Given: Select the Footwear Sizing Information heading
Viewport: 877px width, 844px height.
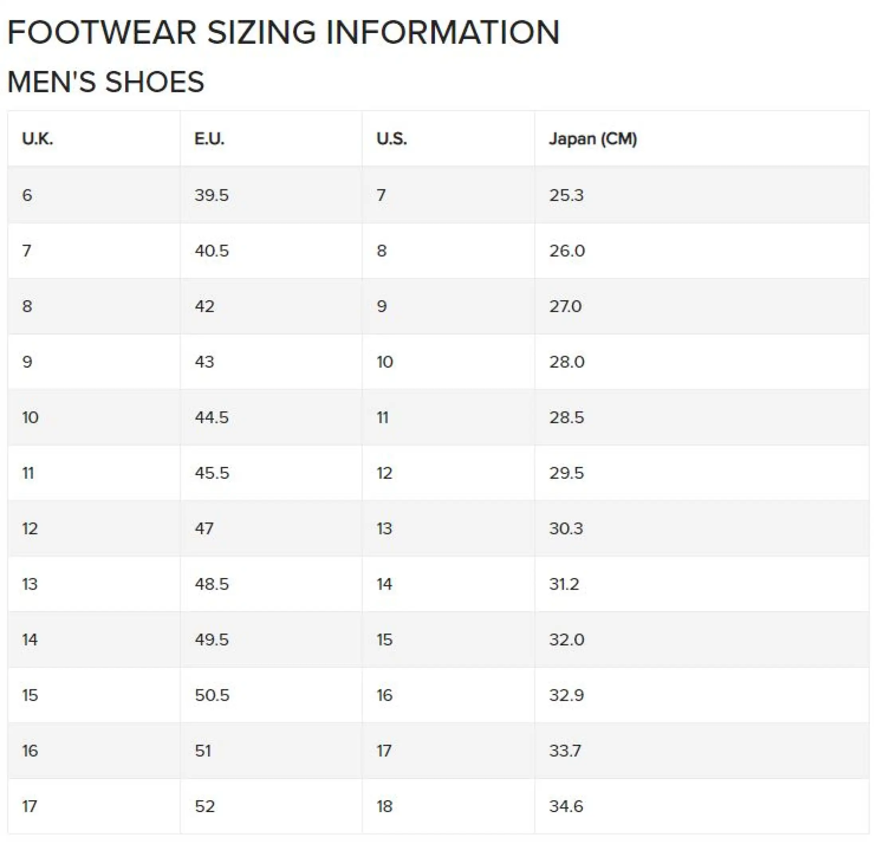Looking at the screenshot, I should tap(284, 32).
